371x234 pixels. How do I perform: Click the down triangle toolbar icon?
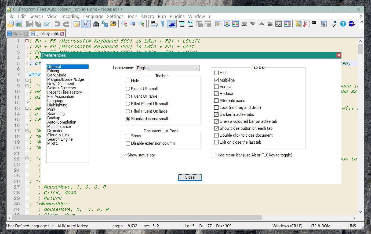click(253, 24)
